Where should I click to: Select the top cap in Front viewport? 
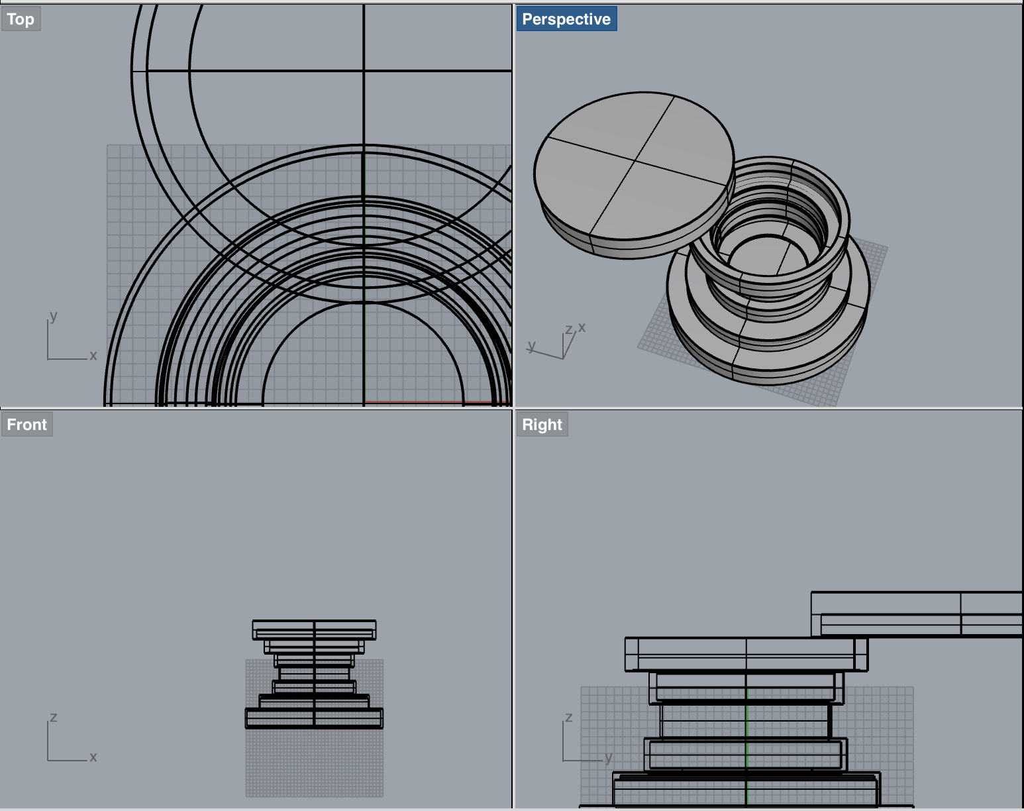[314, 629]
